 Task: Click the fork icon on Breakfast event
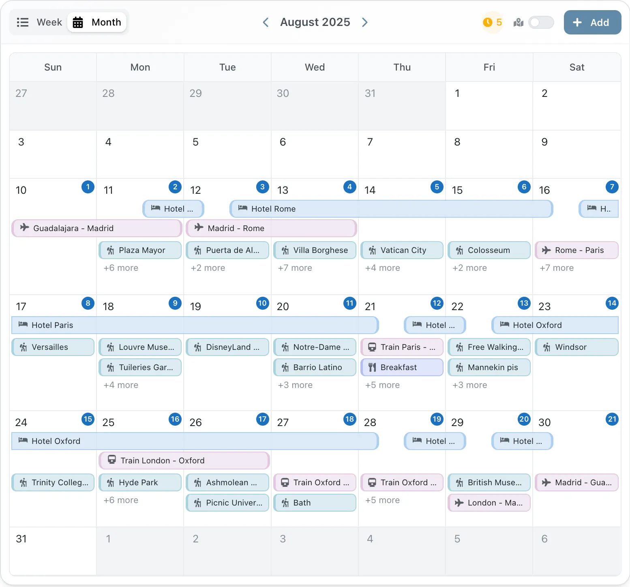click(372, 367)
